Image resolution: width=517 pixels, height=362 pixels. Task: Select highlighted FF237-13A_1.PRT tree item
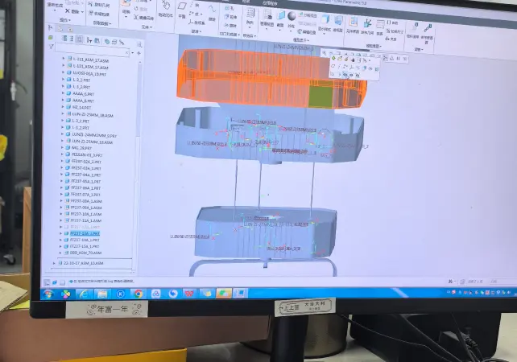click(x=85, y=233)
